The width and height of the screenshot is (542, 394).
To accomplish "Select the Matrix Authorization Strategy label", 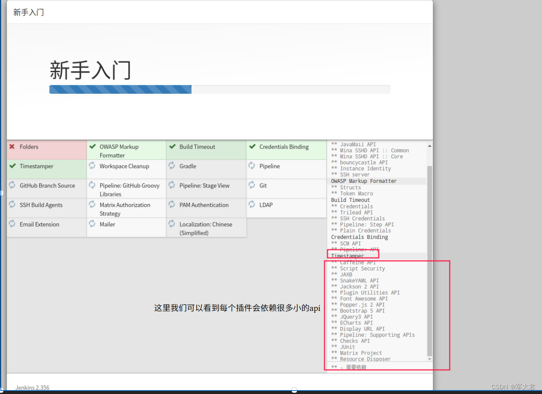I will [125, 209].
